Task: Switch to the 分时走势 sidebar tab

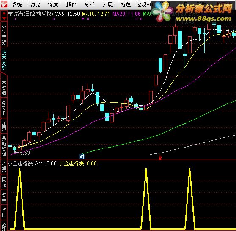Action: click(x=4, y=35)
